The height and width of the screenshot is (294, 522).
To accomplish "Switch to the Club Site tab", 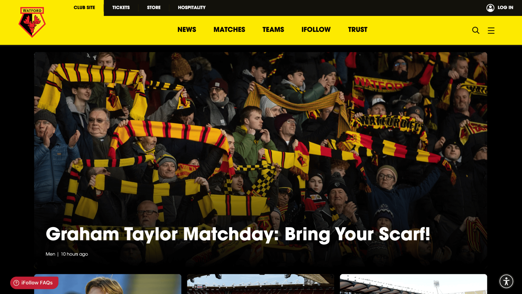I will [84, 7].
